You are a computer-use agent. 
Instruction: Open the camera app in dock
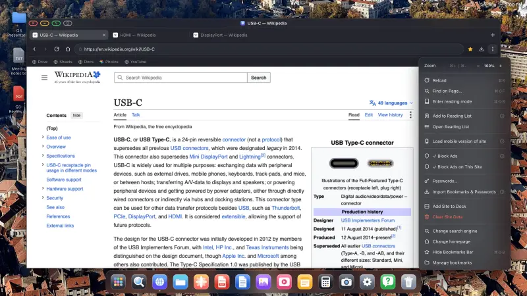pyautogui.click(x=347, y=282)
